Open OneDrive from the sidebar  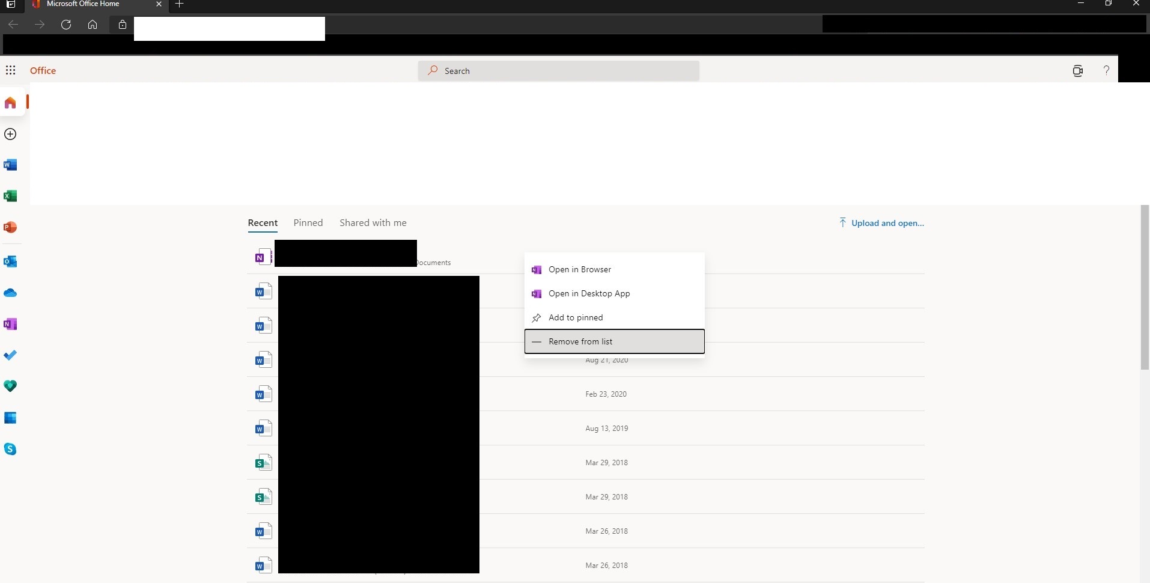click(10, 293)
